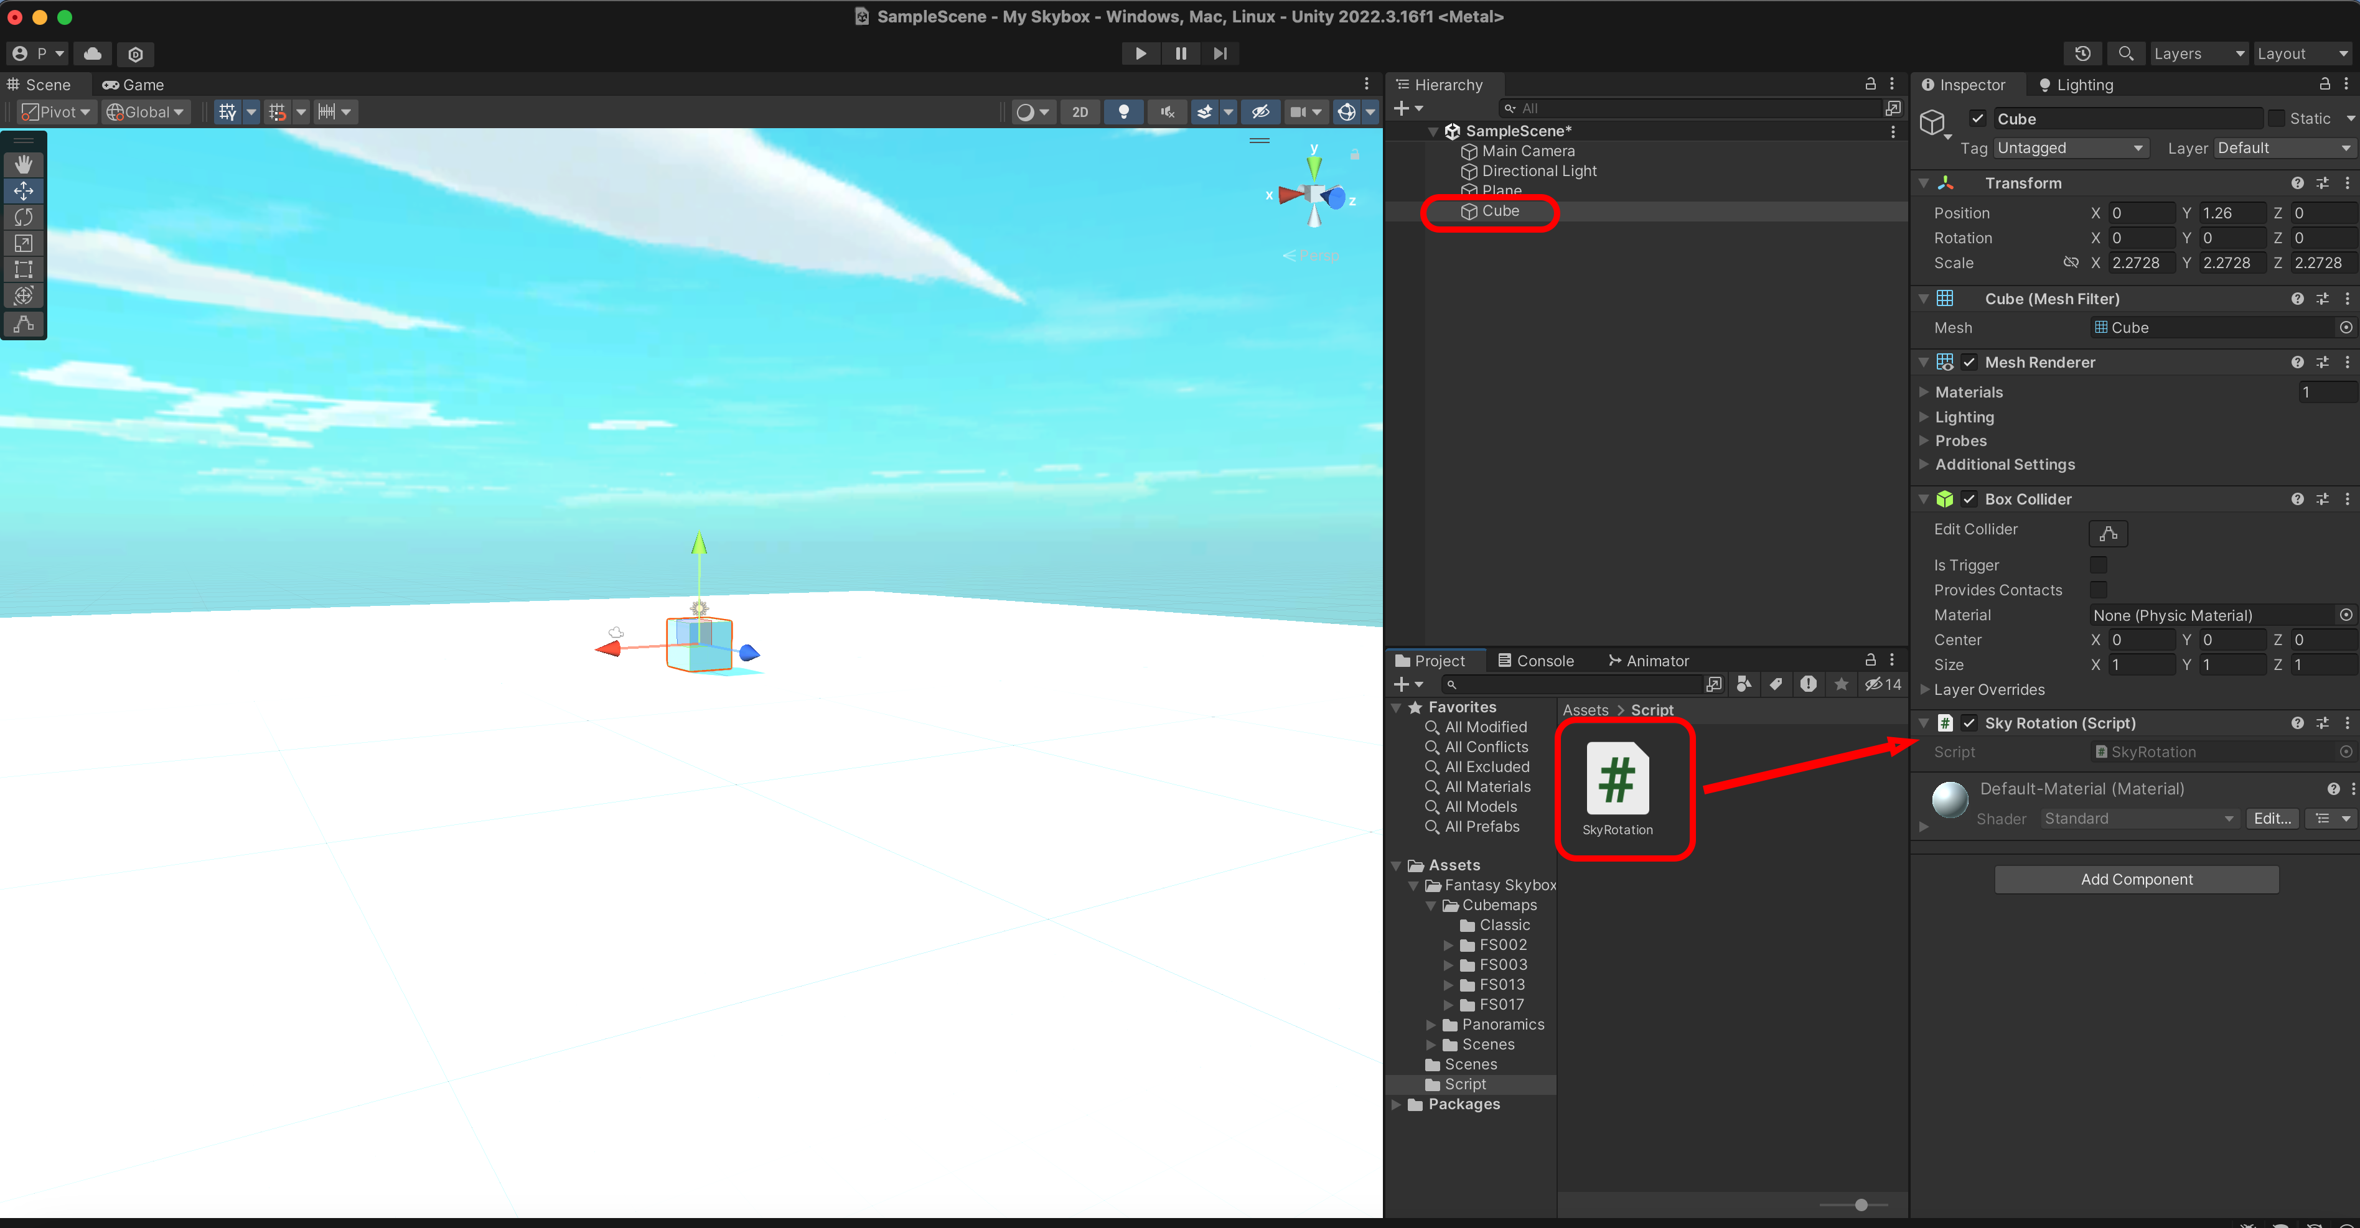Screen dimensions: 2360x1228
Task: Toggle scene lighting bulb icon
Action: (1123, 112)
